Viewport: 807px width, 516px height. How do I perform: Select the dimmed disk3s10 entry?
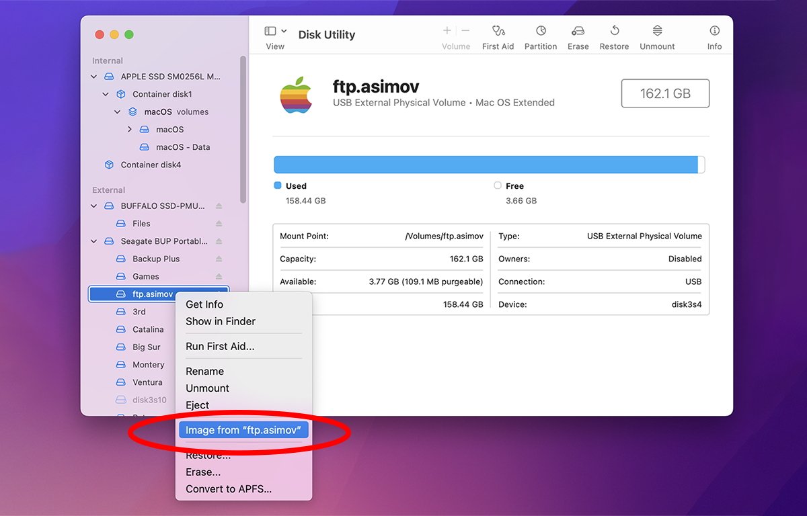(x=149, y=400)
